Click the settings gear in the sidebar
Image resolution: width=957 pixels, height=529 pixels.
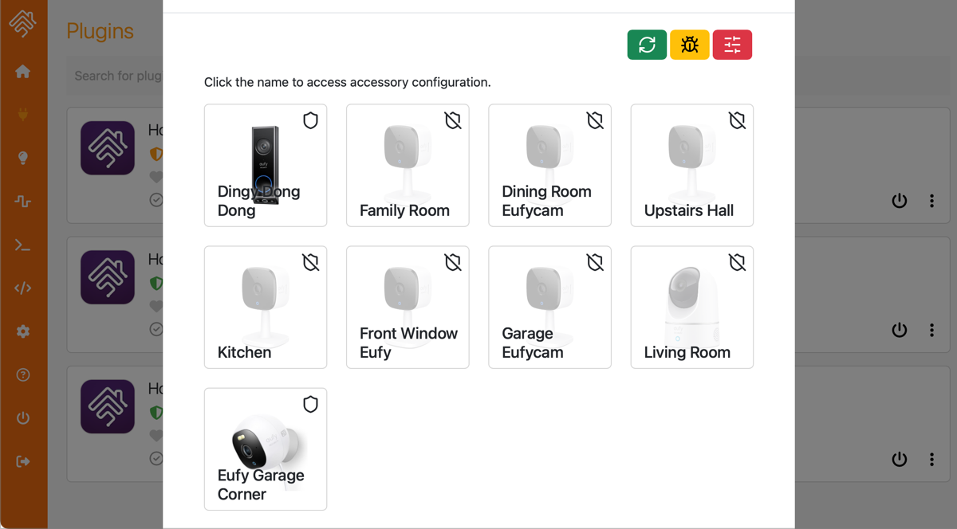coord(23,331)
